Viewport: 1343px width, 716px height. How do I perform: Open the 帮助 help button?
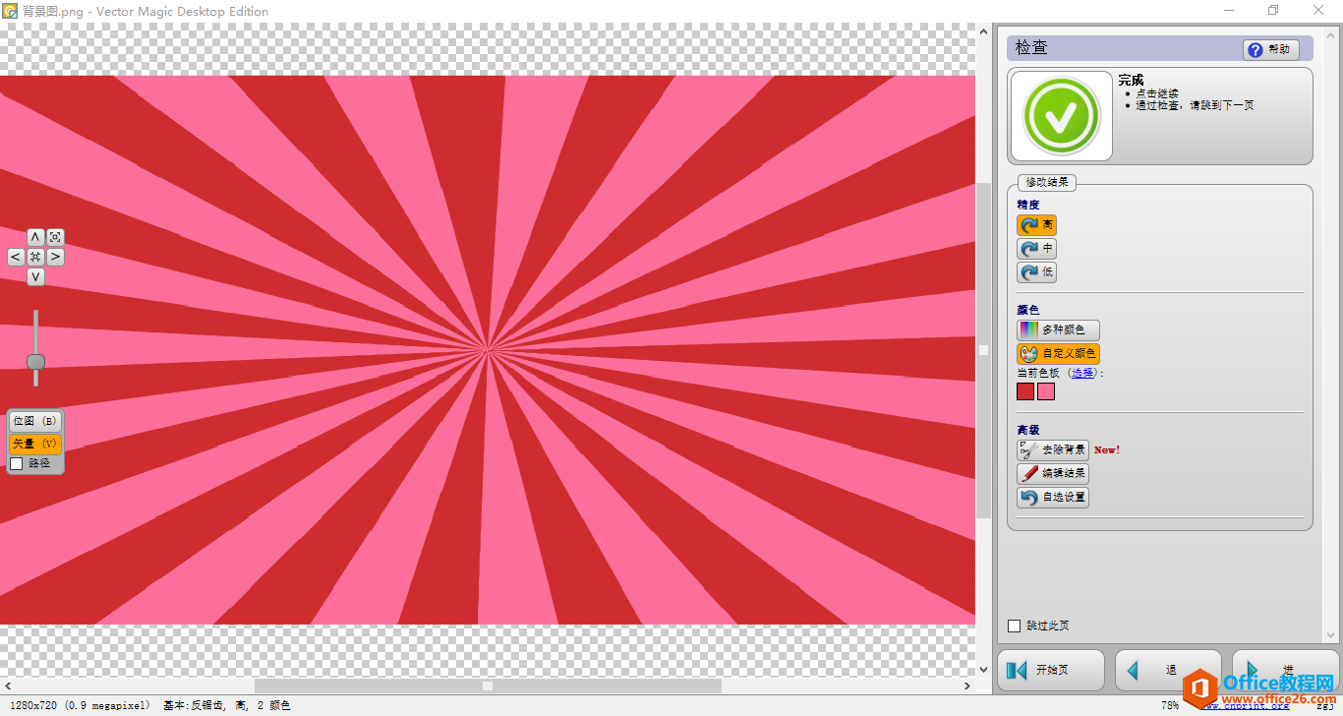(x=1270, y=49)
